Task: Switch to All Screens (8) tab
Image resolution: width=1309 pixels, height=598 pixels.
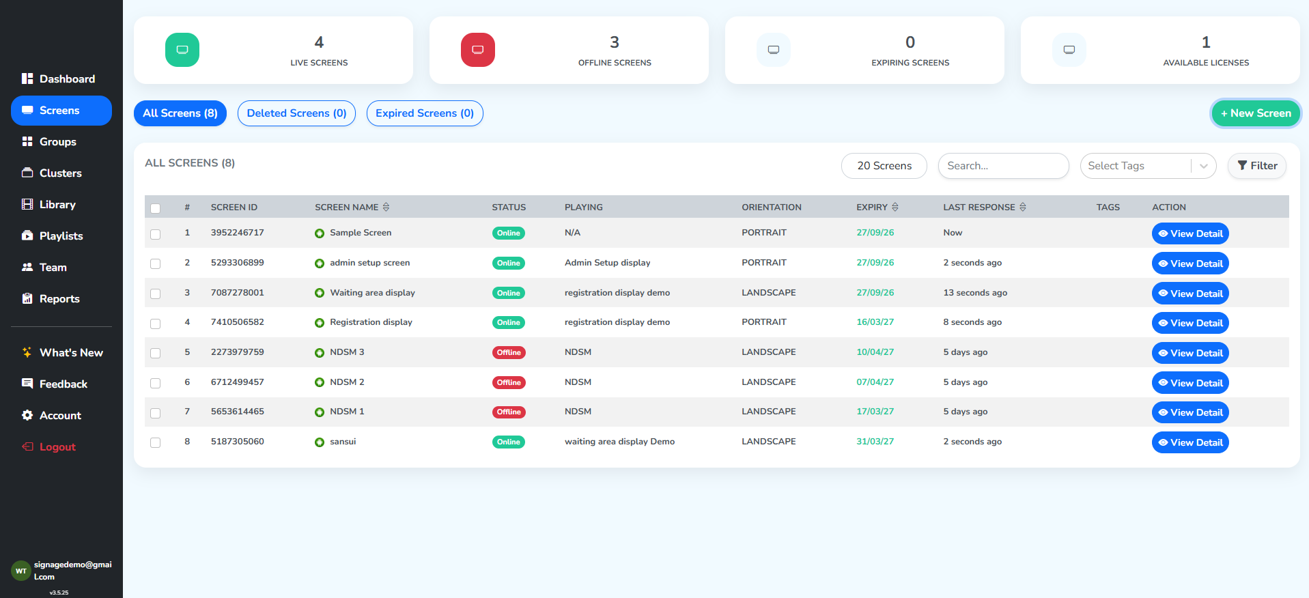Action: pyautogui.click(x=180, y=113)
